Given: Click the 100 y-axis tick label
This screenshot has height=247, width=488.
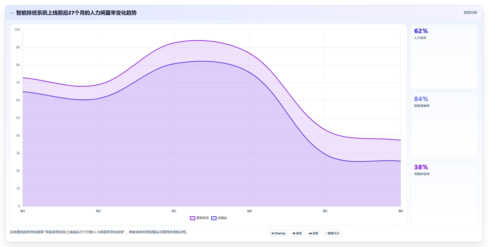Looking at the screenshot, I should click(17, 30).
